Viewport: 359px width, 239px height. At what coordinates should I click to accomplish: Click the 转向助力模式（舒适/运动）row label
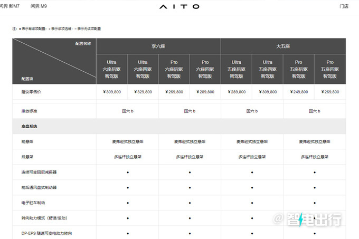coord(44,218)
